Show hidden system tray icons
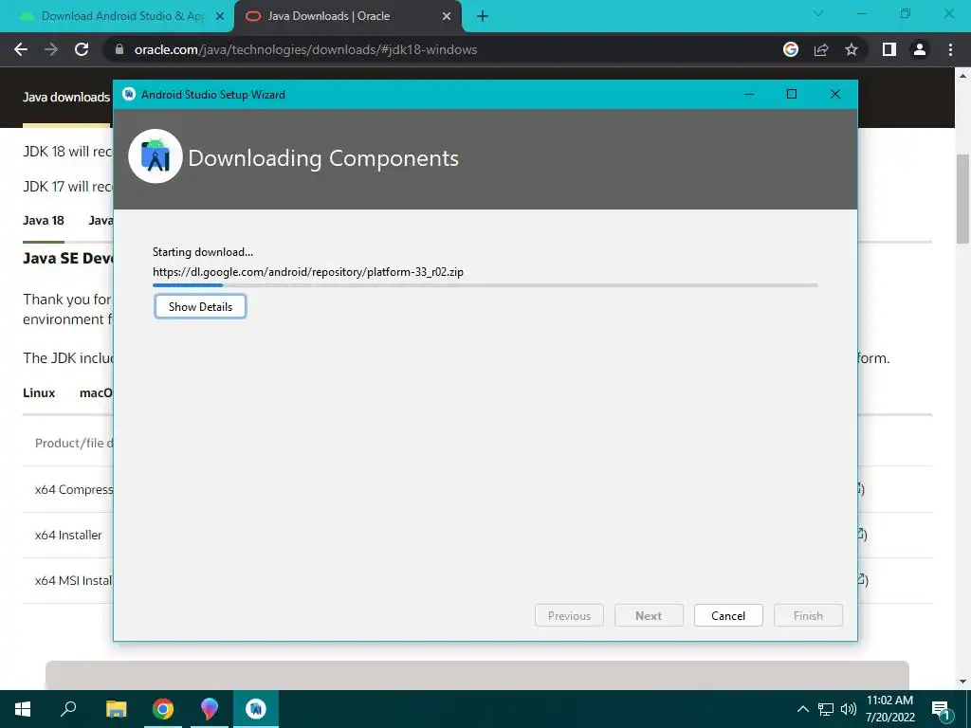The image size is (971, 728). (x=802, y=709)
